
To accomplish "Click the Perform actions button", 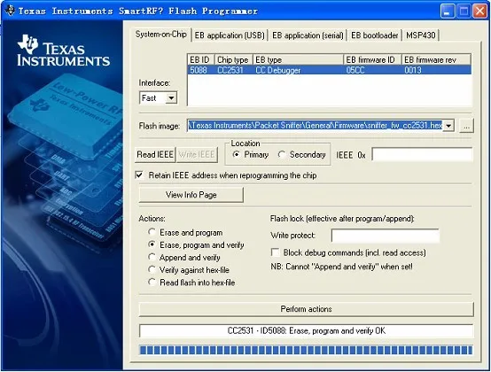I will 306,309.
